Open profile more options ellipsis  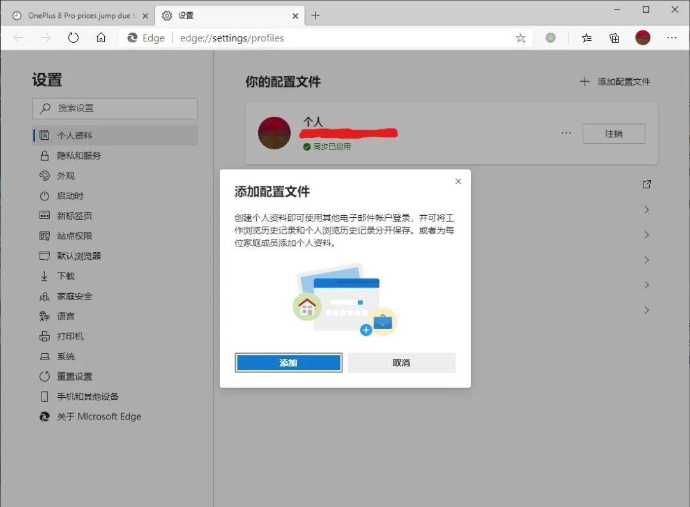(x=566, y=133)
